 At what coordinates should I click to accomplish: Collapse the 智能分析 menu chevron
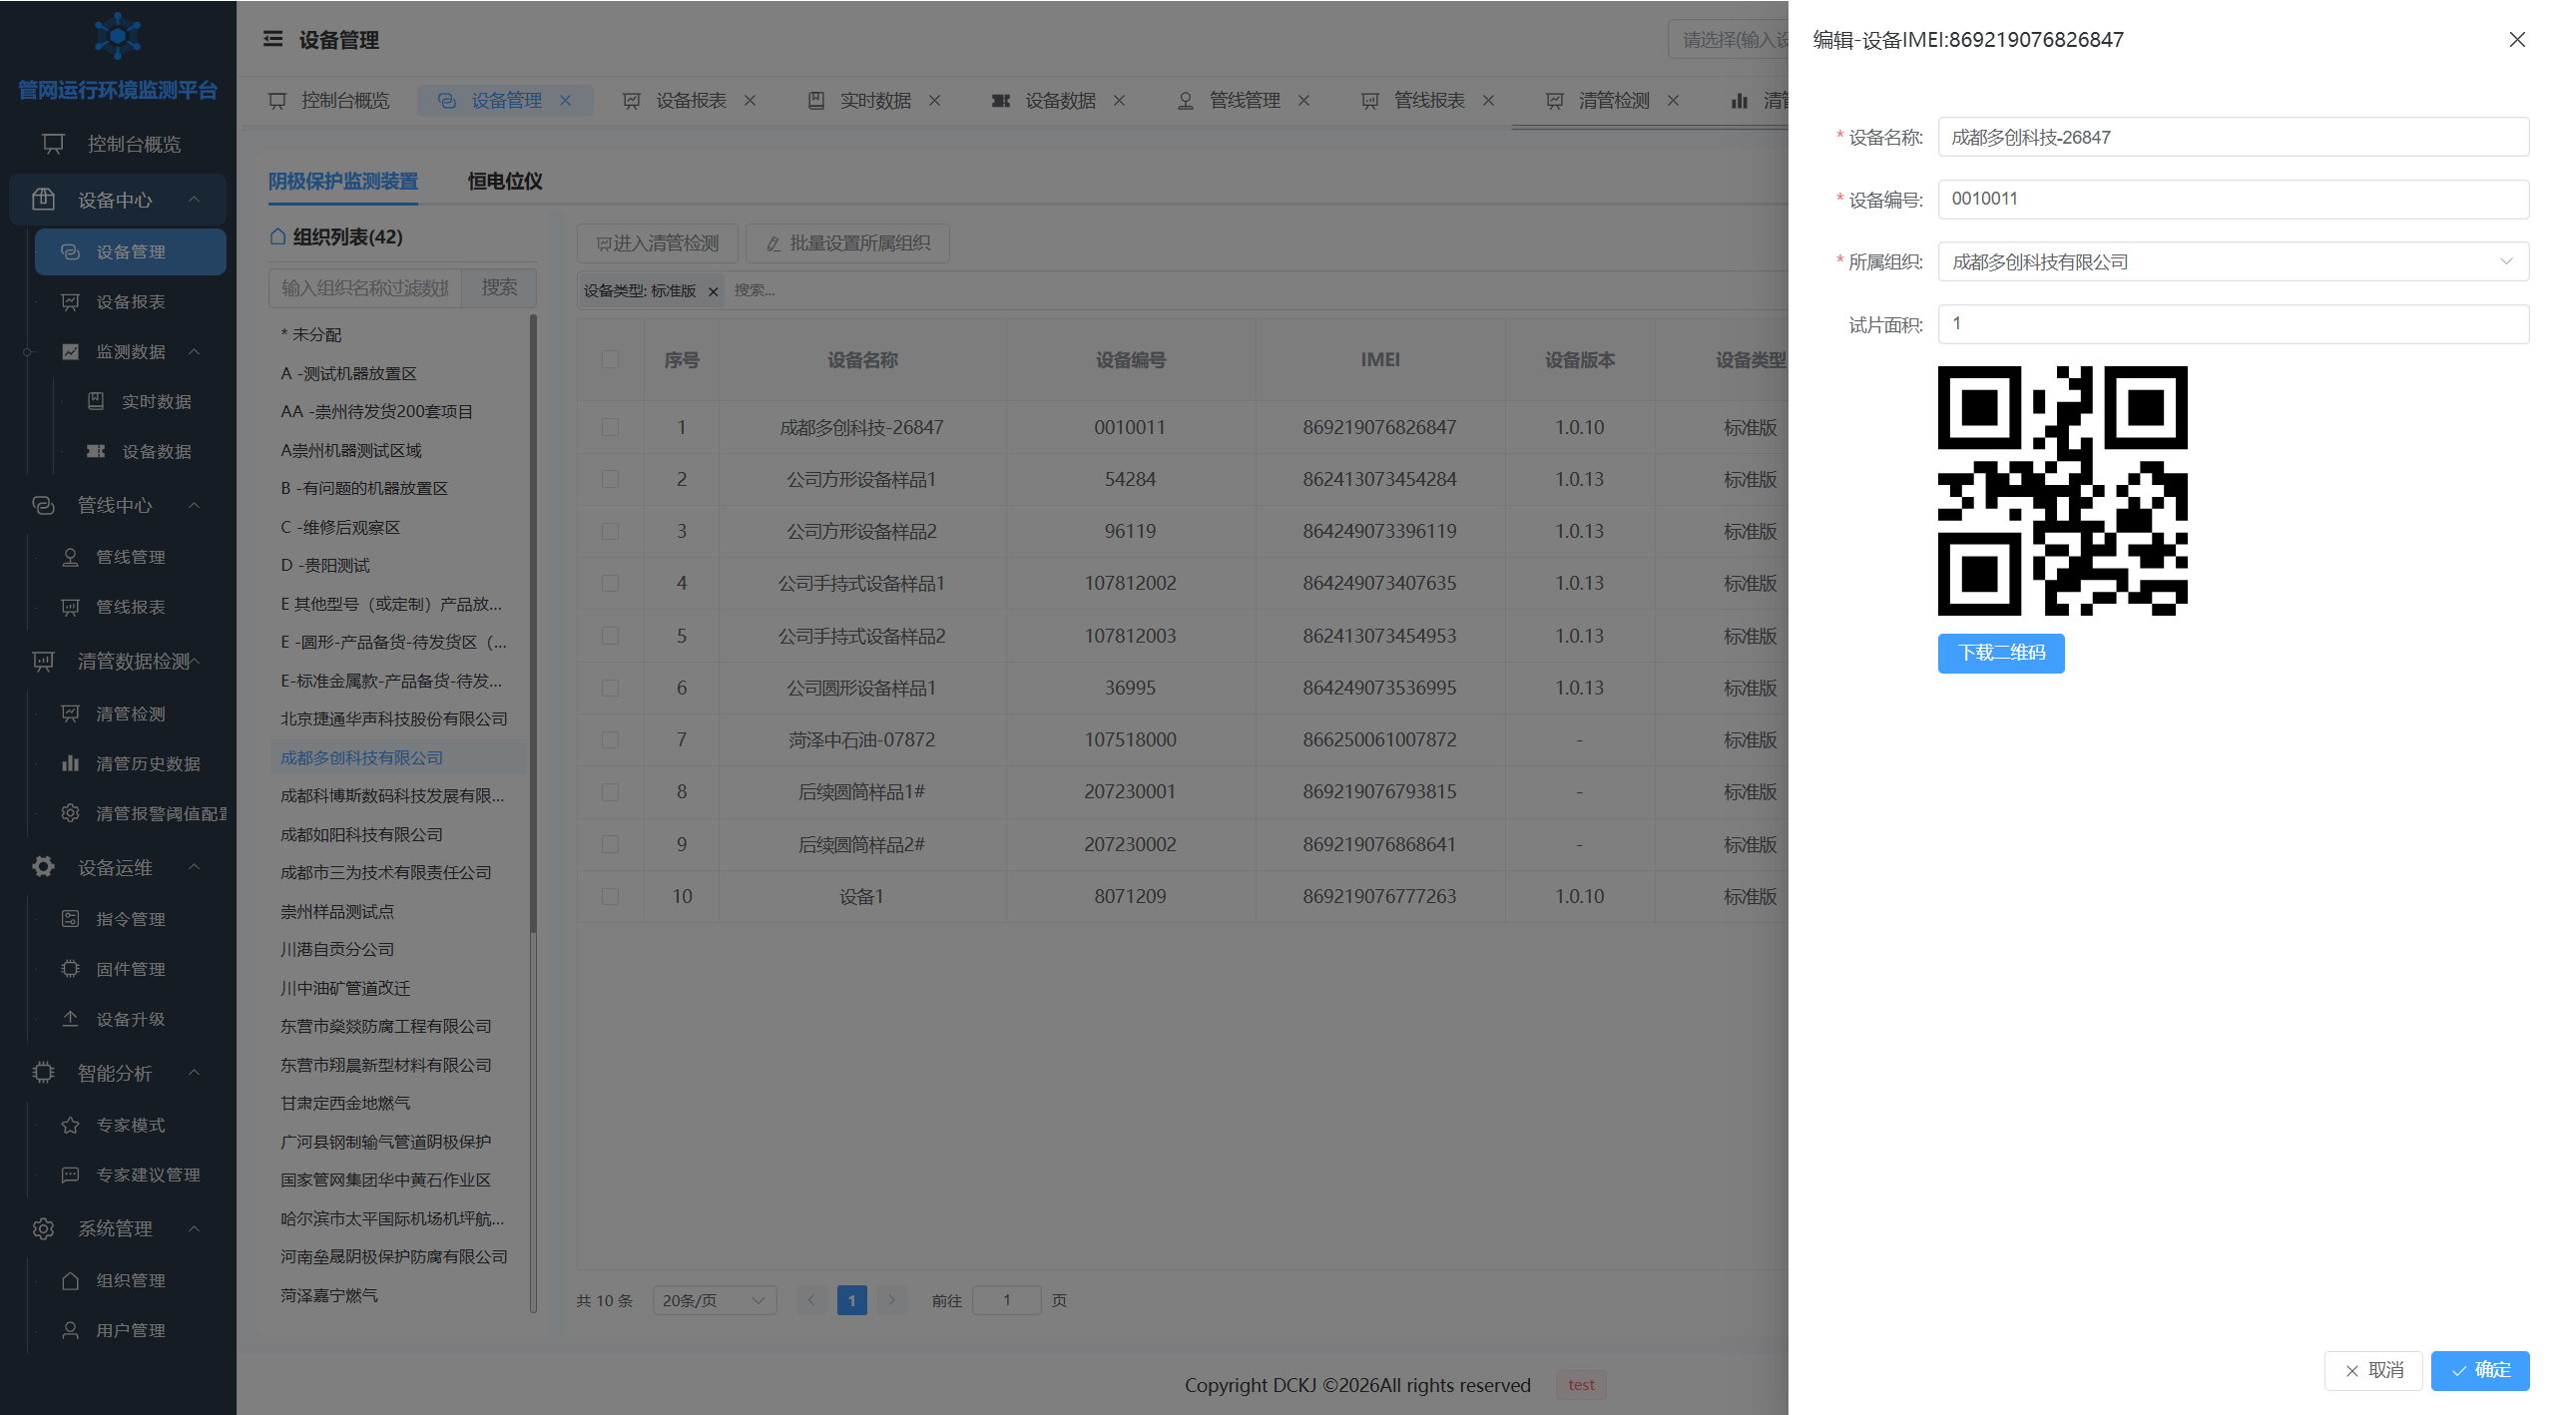click(x=195, y=1073)
